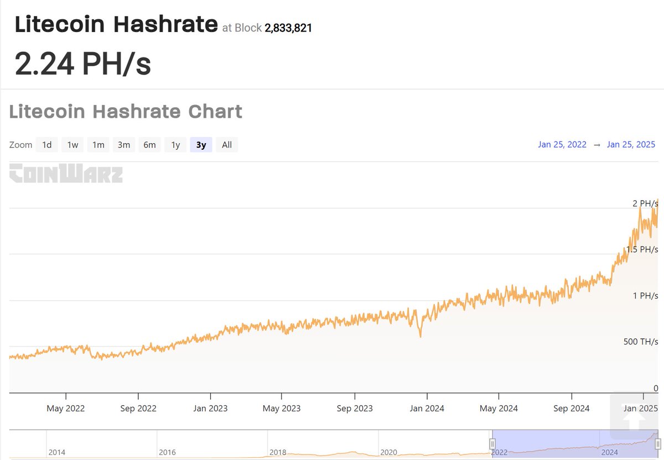Show All historical hashrate data
Image resolution: width=664 pixels, height=460 pixels.
tap(227, 144)
